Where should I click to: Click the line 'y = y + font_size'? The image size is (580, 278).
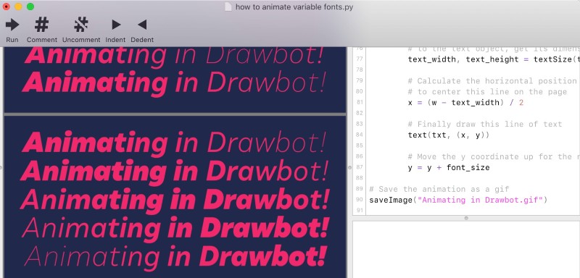449,168
